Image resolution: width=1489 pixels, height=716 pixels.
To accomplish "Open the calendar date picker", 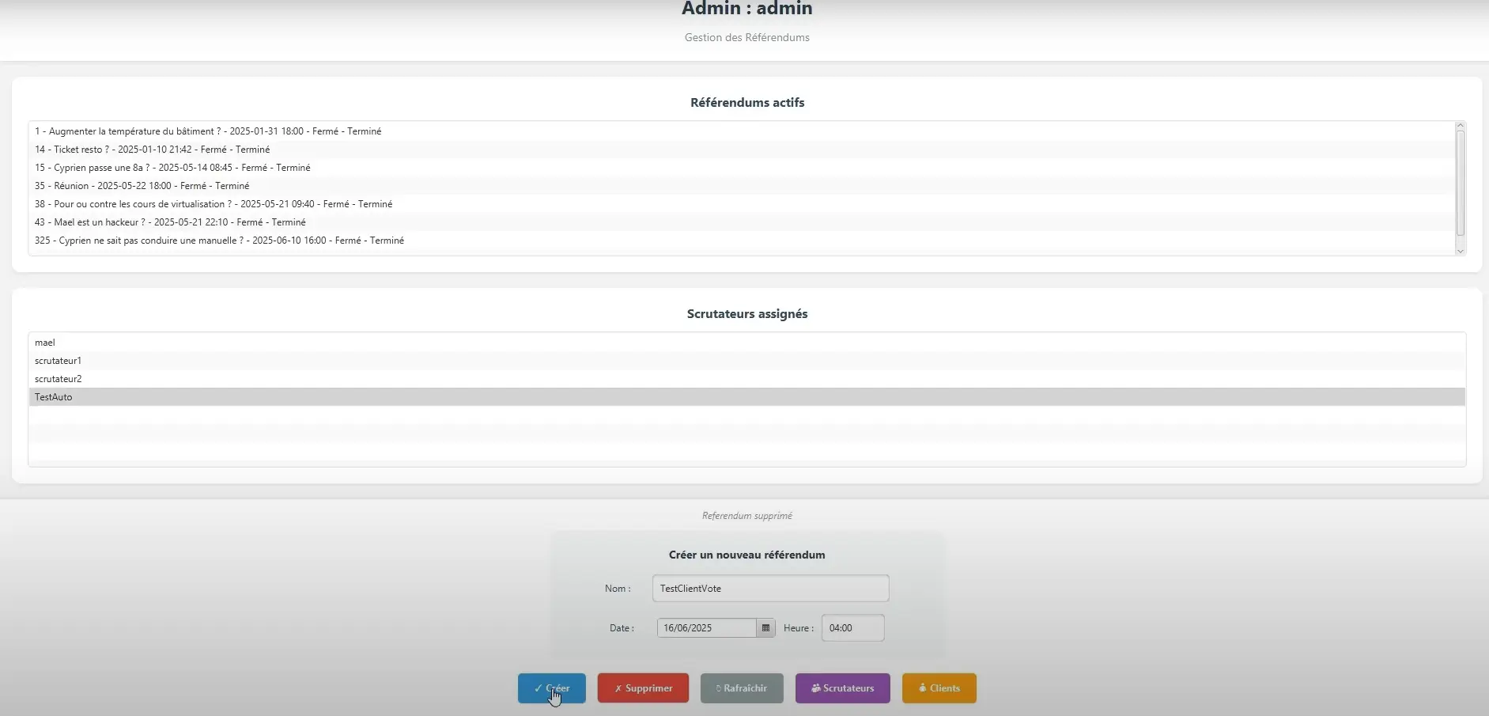I will tap(765, 627).
